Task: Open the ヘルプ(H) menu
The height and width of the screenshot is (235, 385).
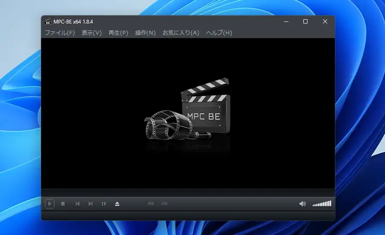Action: pos(219,33)
